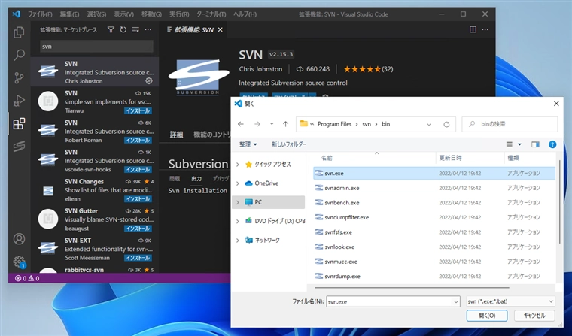Open the Search view in activity bar

(19, 55)
